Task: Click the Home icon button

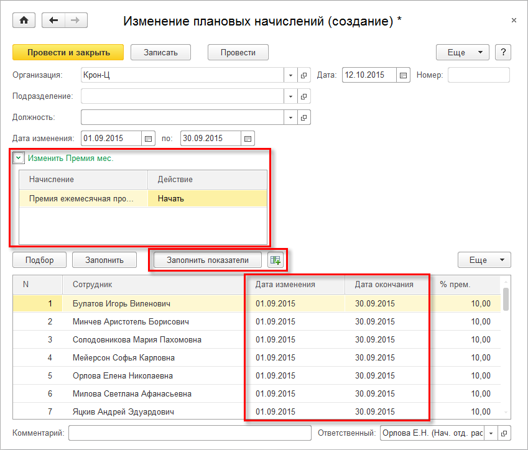Action: pos(24,20)
